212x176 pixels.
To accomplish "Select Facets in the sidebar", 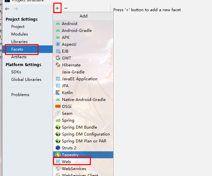I will tap(27, 49).
